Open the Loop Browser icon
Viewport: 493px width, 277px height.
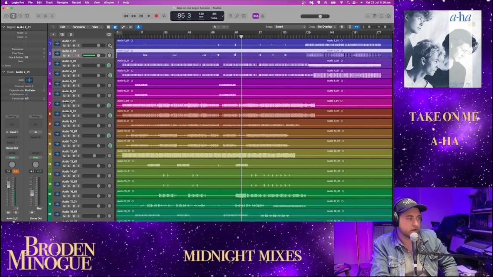[381, 16]
